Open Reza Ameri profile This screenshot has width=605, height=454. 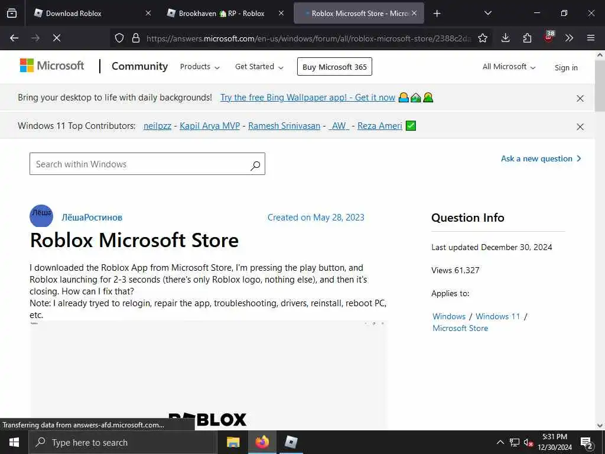pos(380,126)
